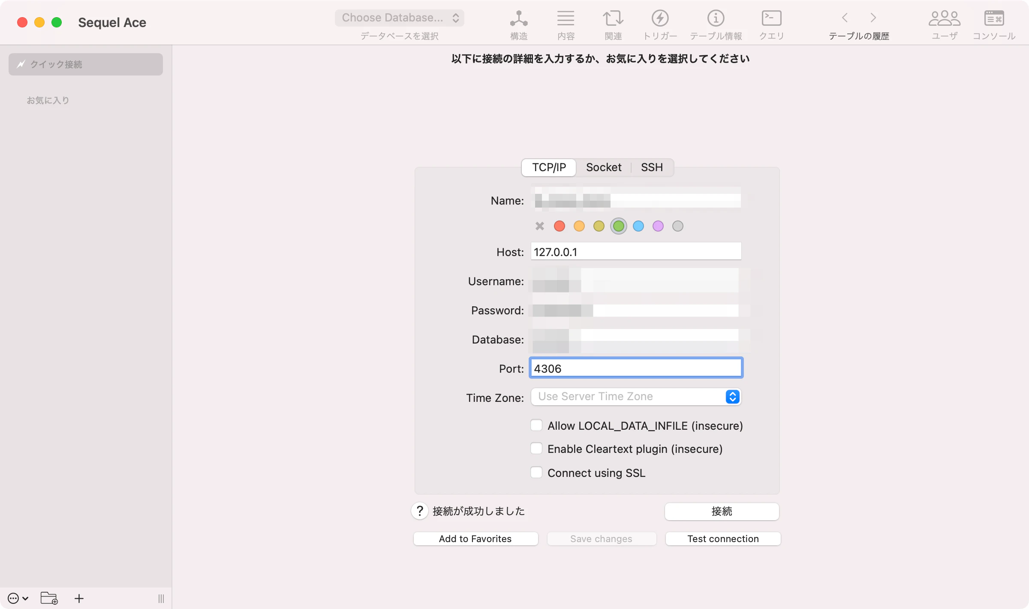Open the ユーザ (Users) manager
Viewport: 1029px width, 609px height.
(945, 25)
